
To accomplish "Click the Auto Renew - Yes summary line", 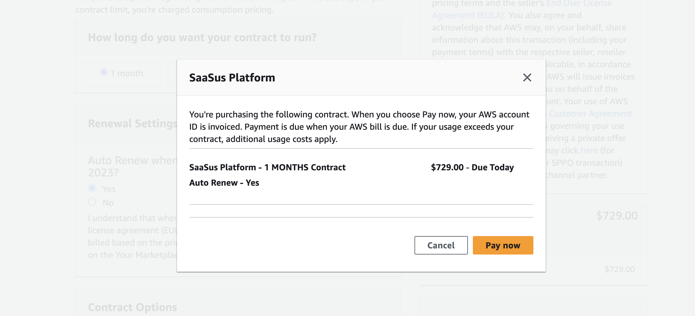I will click(x=224, y=183).
